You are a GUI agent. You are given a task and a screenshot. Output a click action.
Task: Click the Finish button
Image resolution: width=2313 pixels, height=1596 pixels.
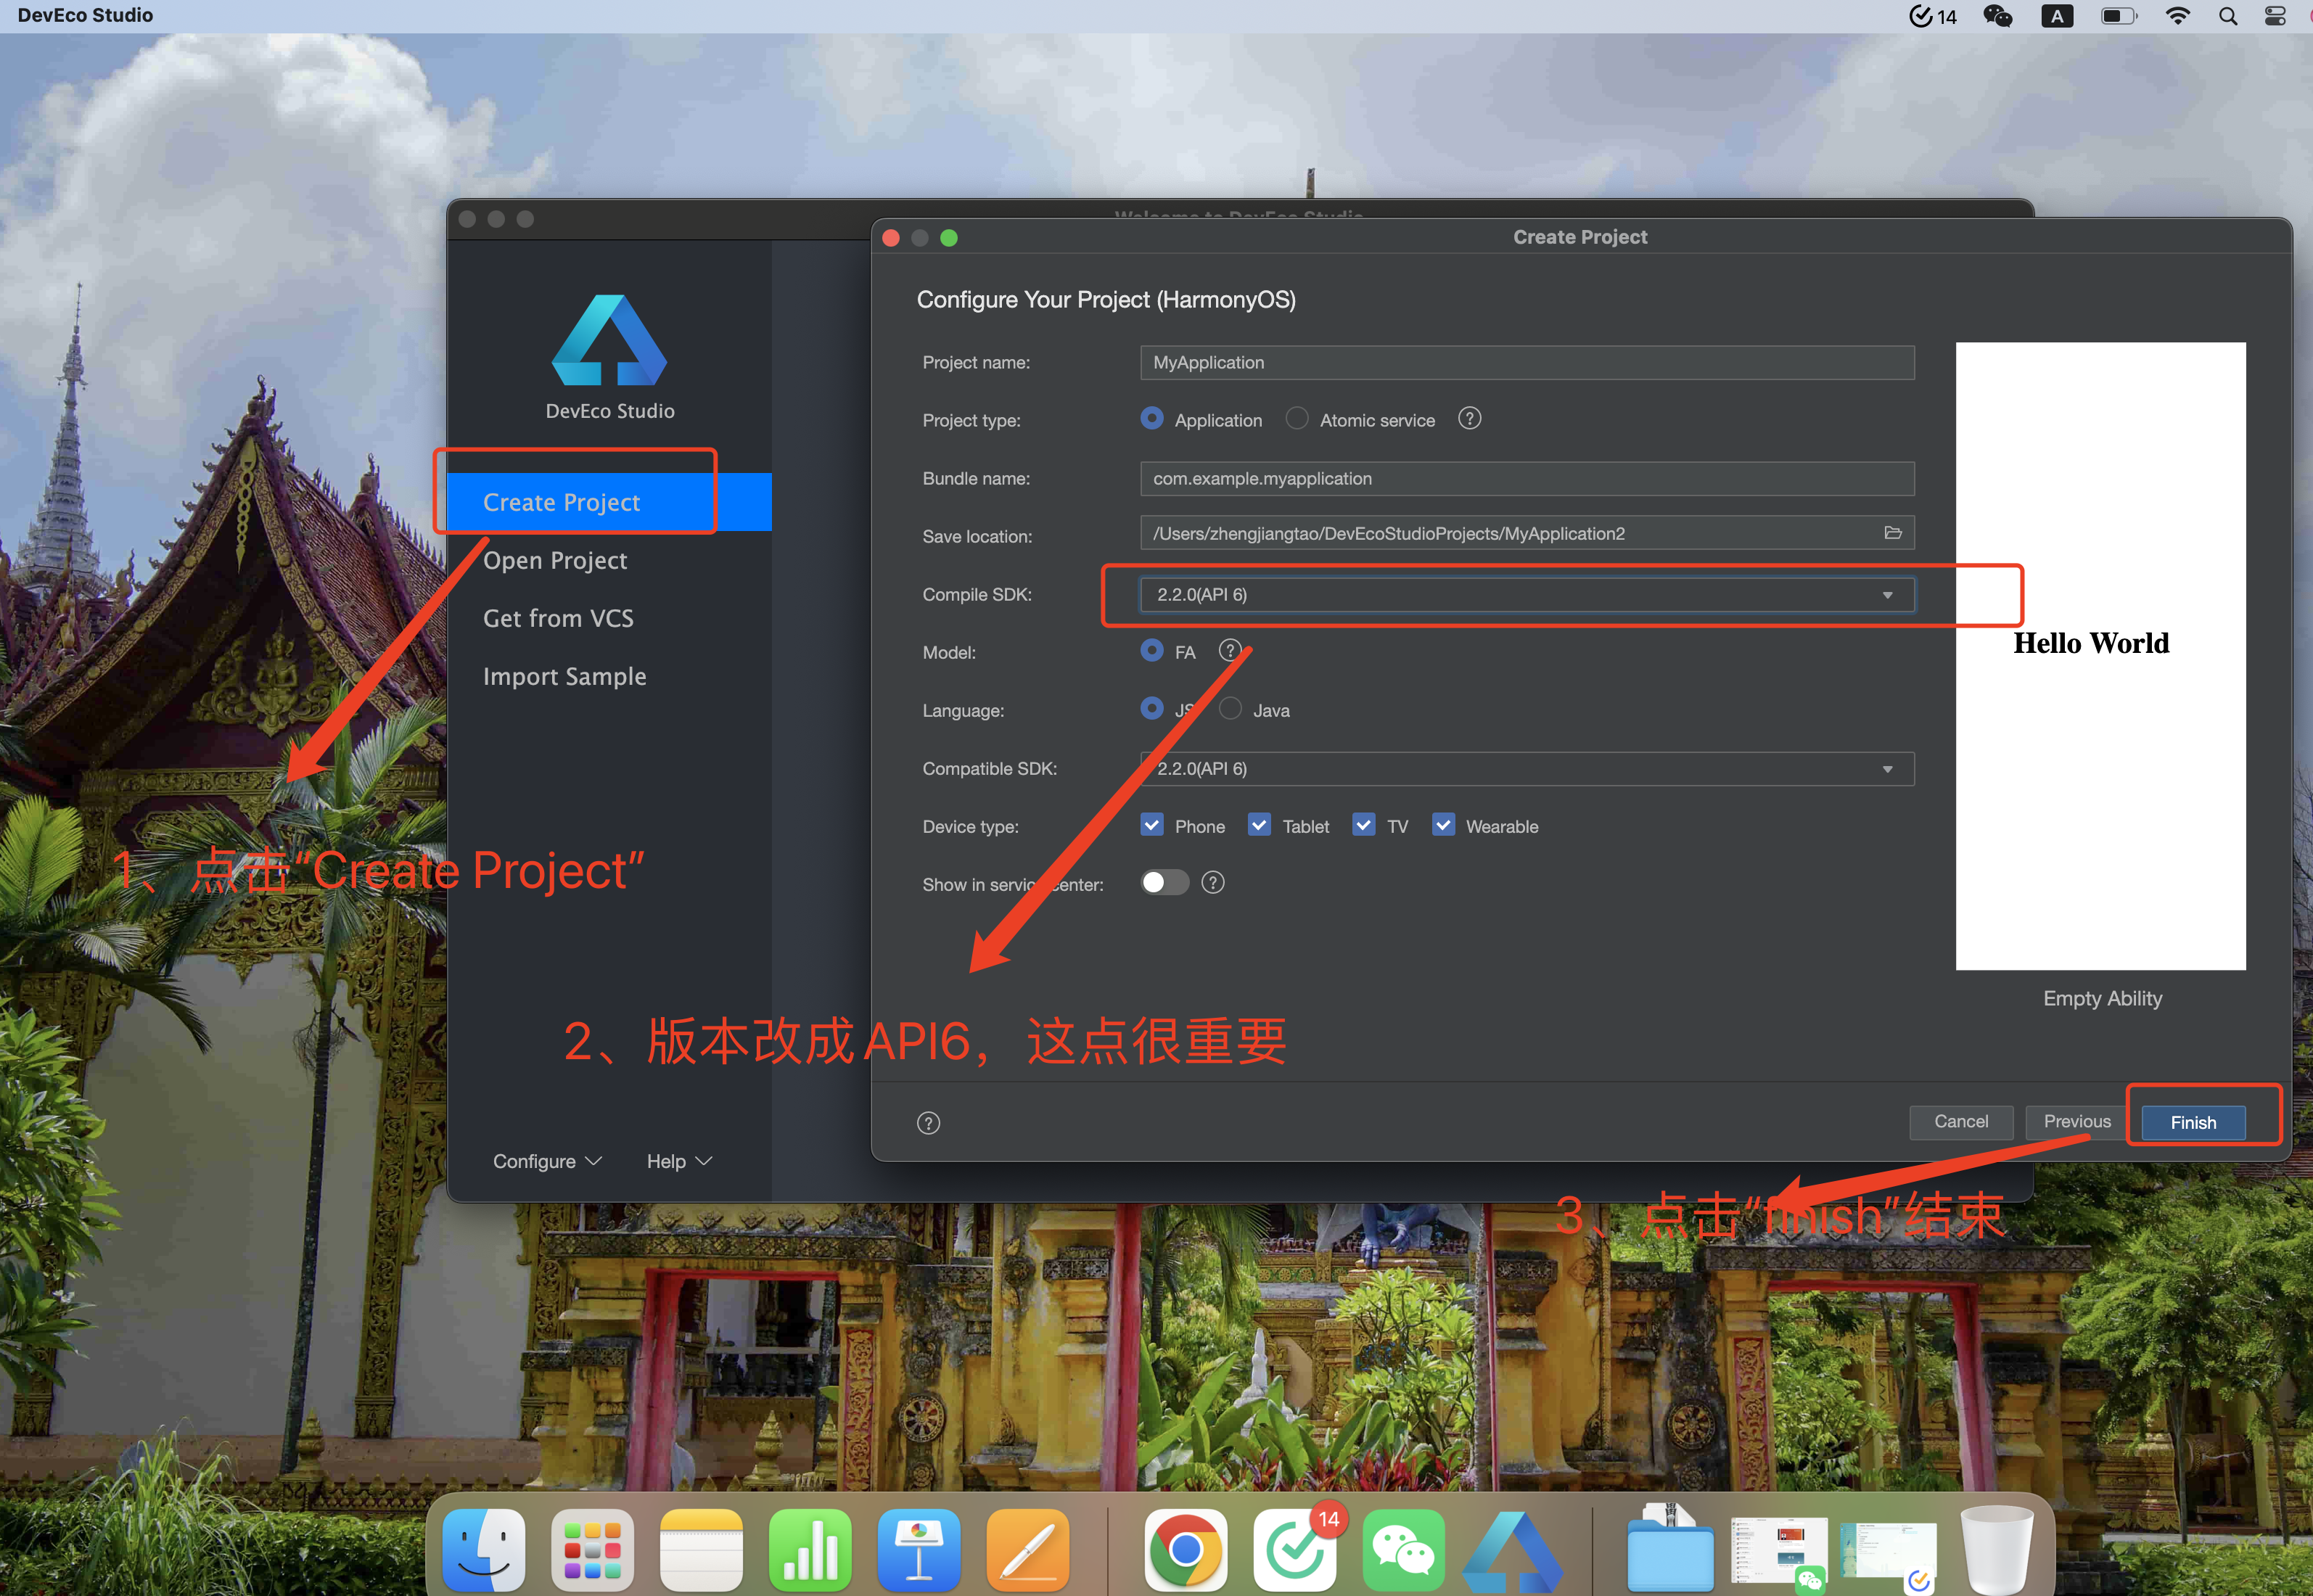pos(2193,1123)
